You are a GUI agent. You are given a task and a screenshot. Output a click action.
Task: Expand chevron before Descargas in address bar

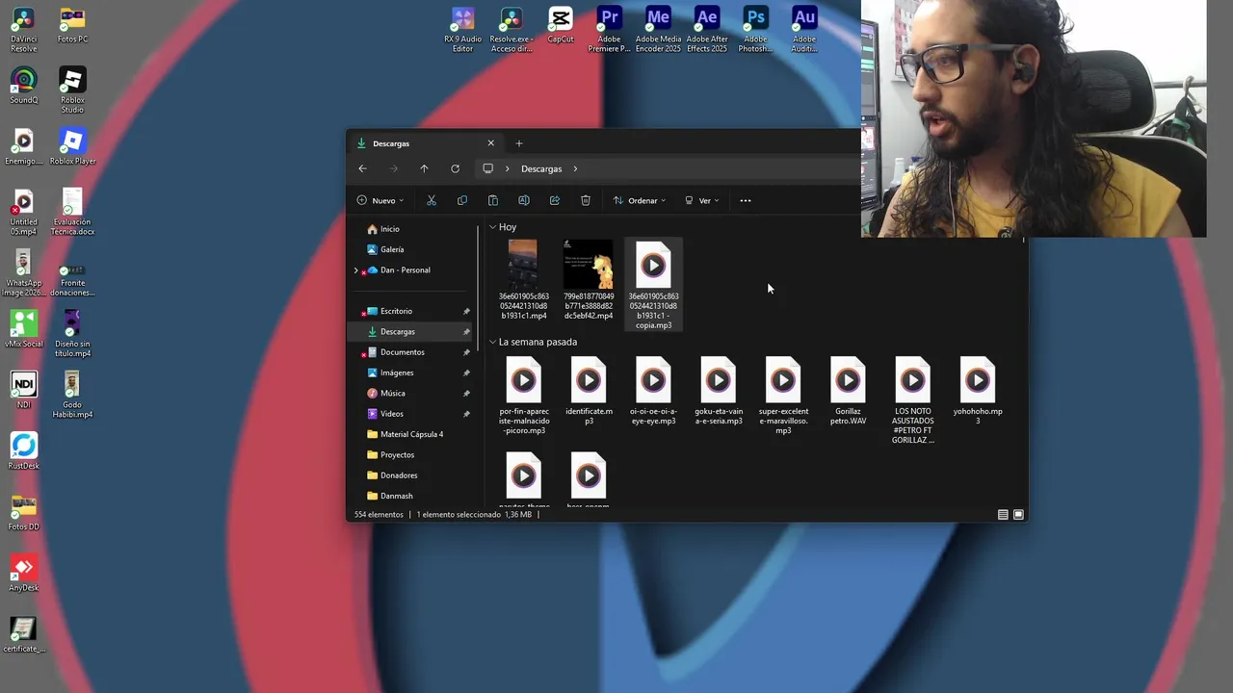(508, 168)
